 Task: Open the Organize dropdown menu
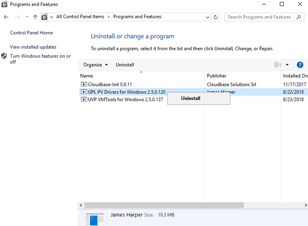tap(96, 65)
